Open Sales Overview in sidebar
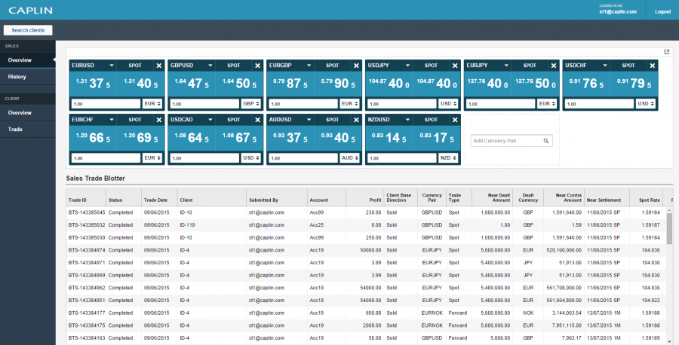 [x=28, y=60]
